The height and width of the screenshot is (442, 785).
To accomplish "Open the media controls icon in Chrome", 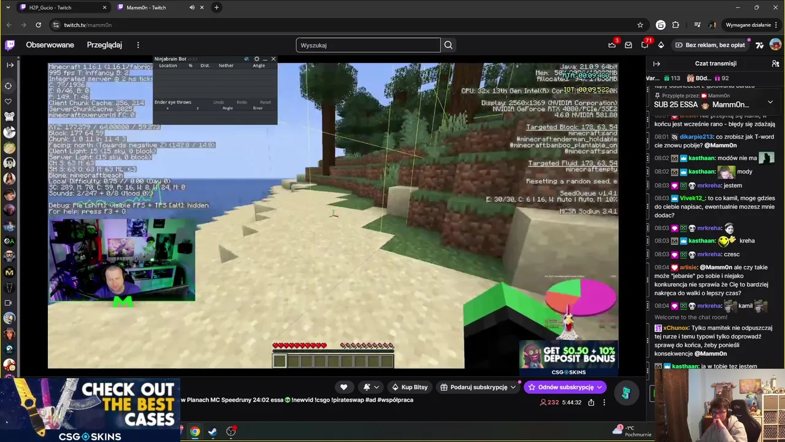I will click(697, 25).
